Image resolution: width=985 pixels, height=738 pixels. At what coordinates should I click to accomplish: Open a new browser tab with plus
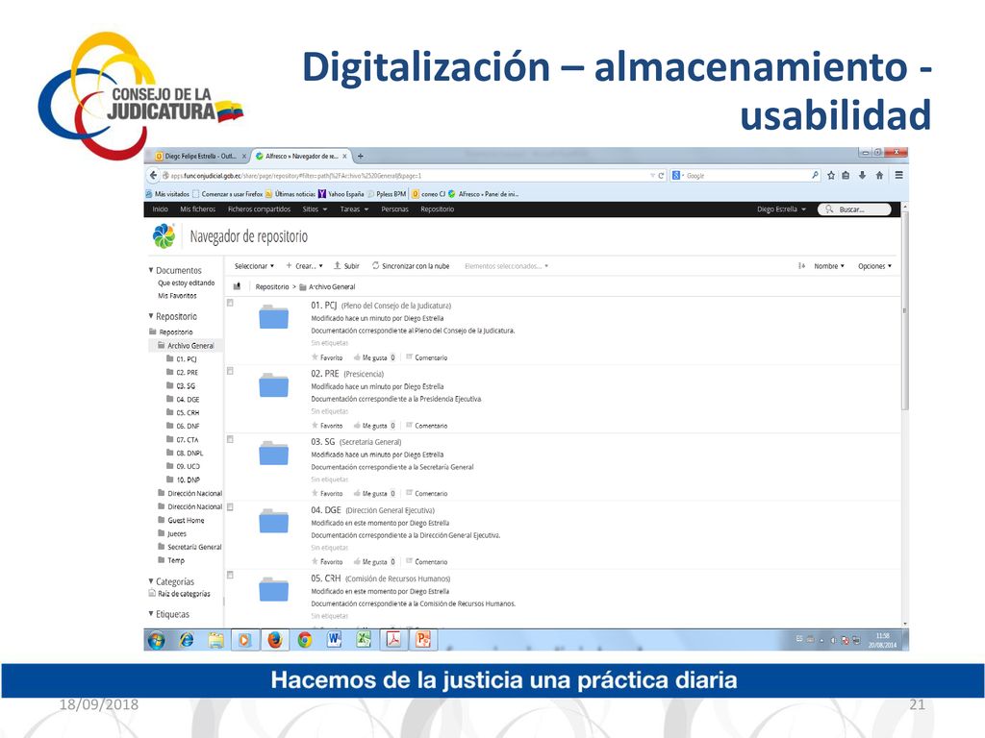[x=361, y=157]
